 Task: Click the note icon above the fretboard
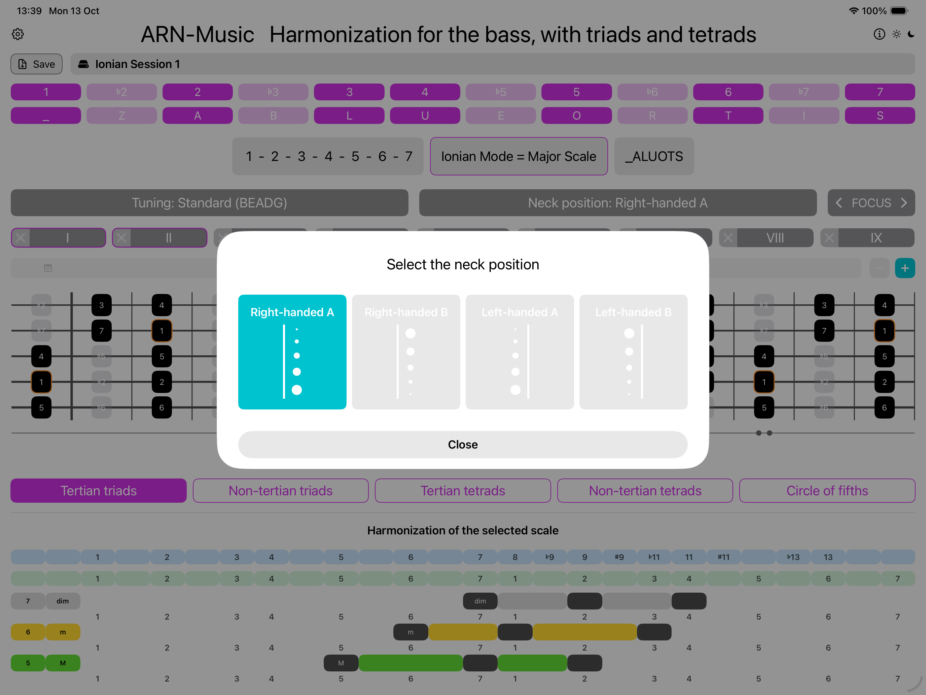pos(48,268)
